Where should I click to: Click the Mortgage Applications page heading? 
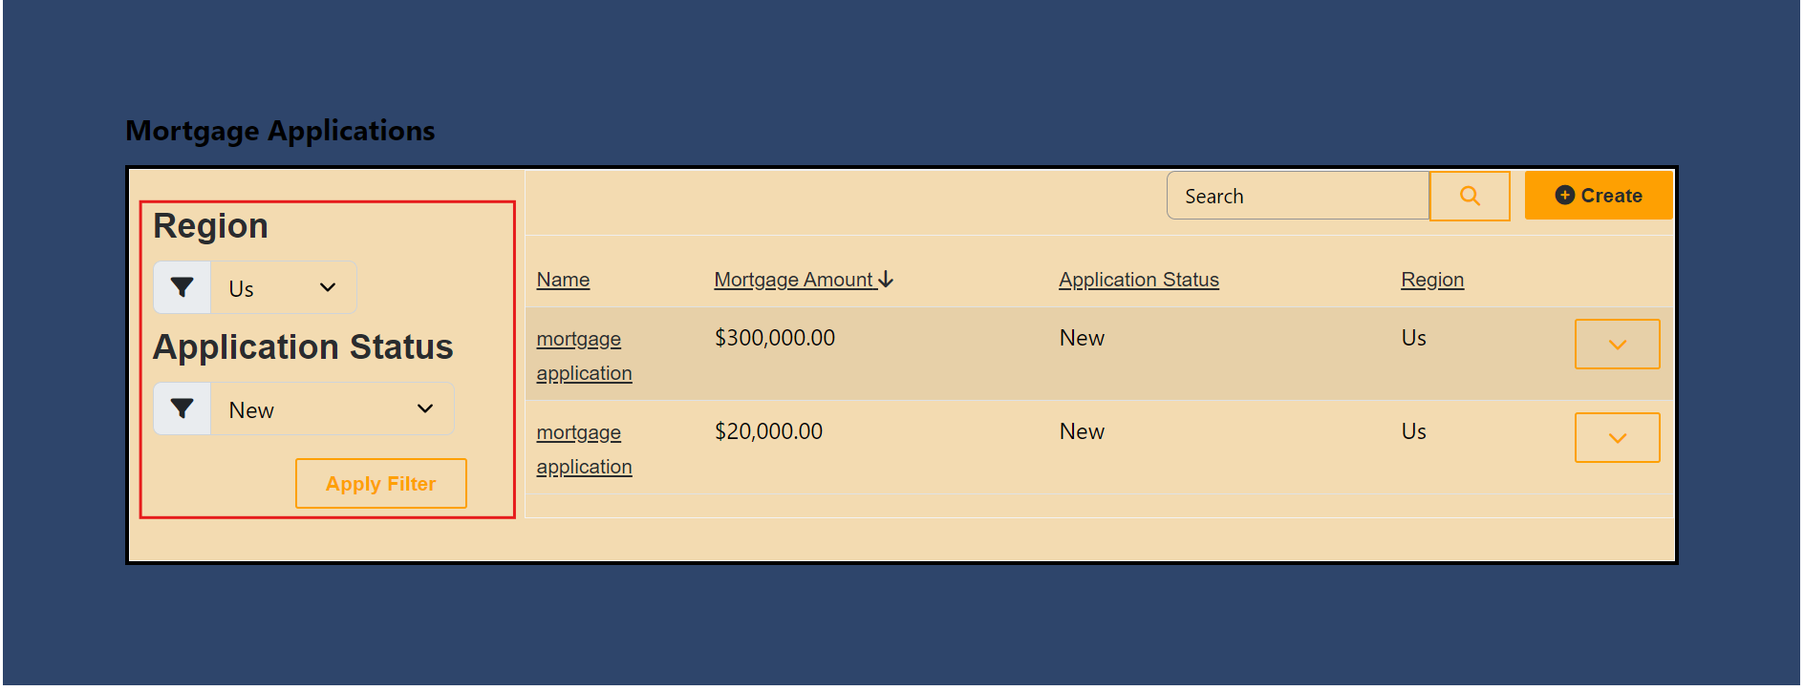280,131
